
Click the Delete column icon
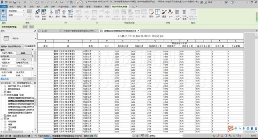click(x=58, y=13)
